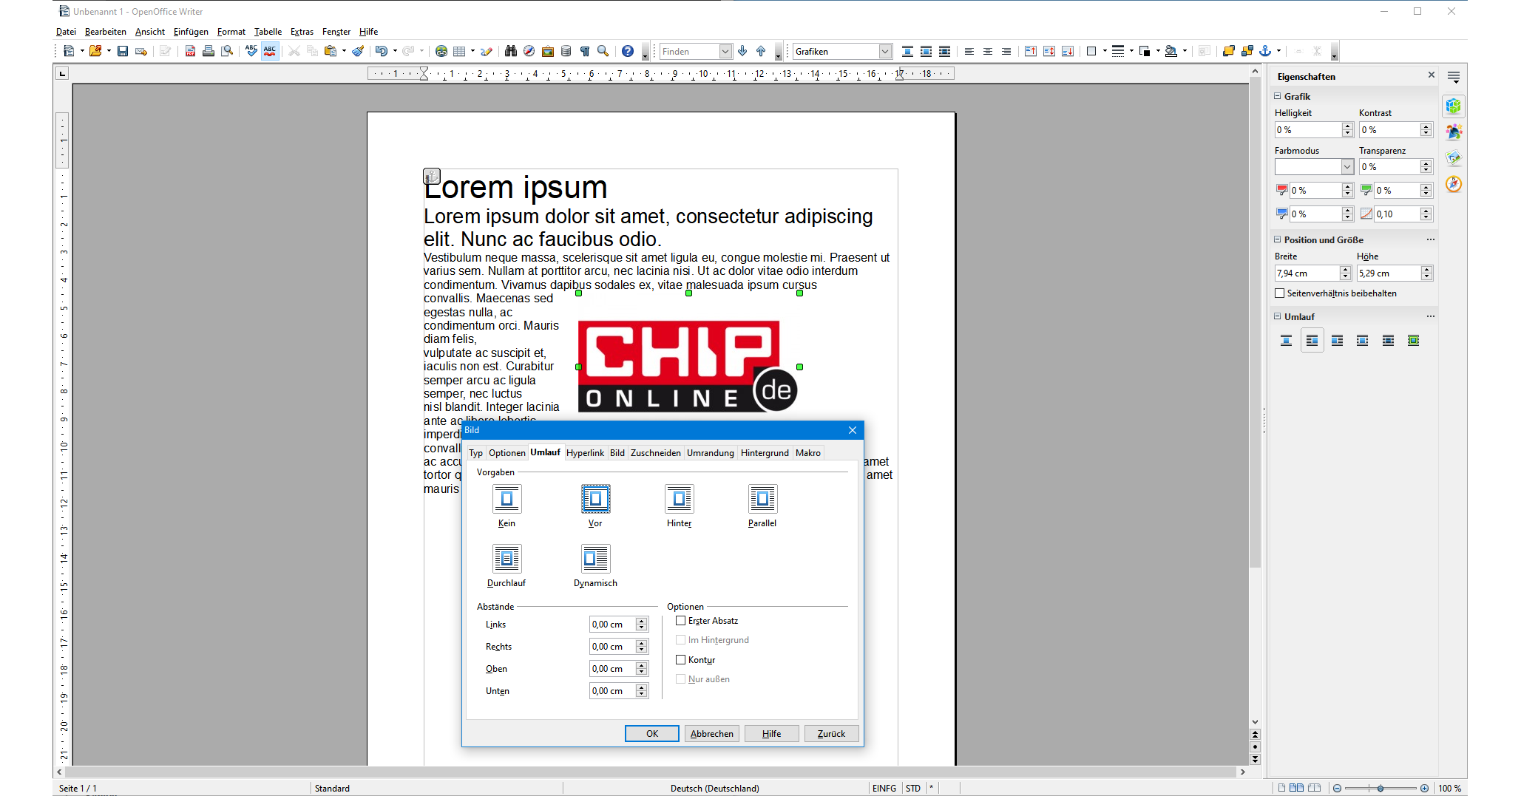Pick the Kein wrap preset icon
The width and height of the screenshot is (1521, 796).
click(x=507, y=500)
